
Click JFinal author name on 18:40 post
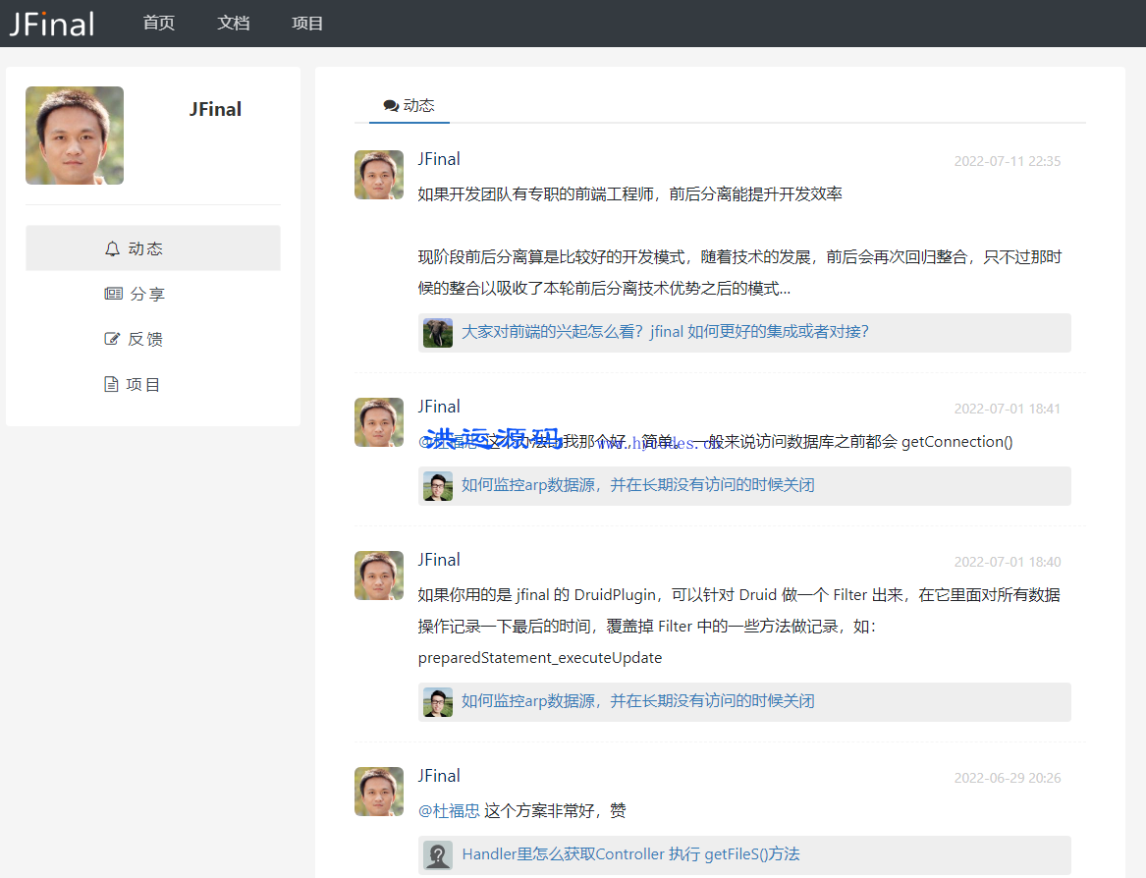click(x=439, y=560)
